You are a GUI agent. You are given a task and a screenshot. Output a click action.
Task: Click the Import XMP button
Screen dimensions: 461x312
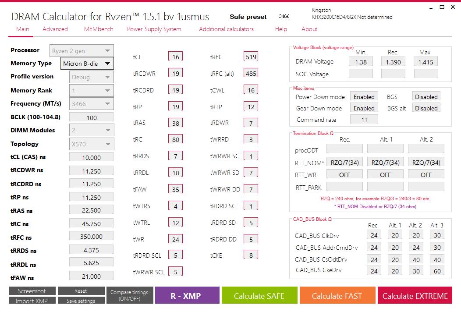click(x=32, y=301)
